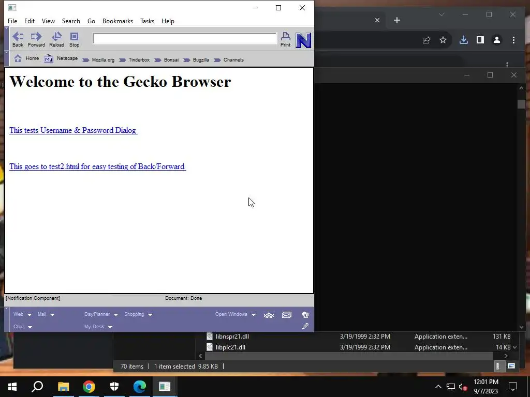Click the mail envelope icon in taskbar
Screen dimensions: 530x397
(x=287, y=315)
